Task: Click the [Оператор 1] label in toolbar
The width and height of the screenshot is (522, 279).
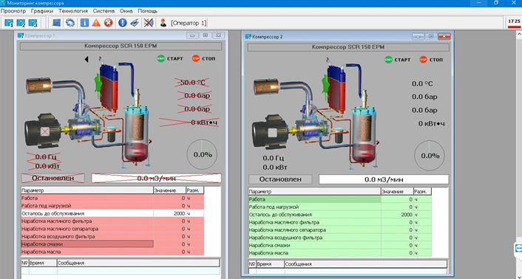Action: [x=189, y=23]
